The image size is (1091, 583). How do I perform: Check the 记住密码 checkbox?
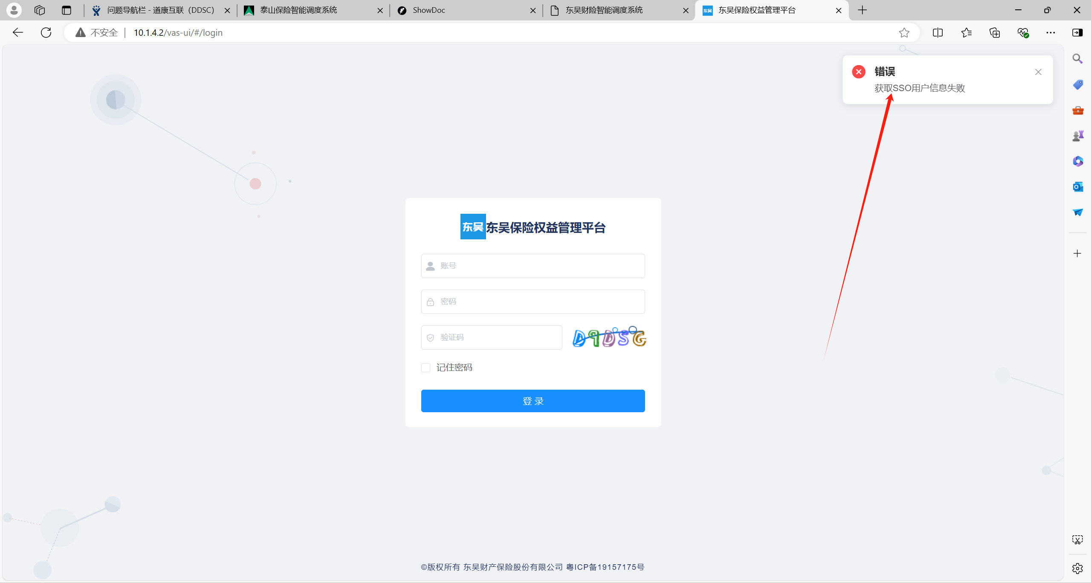pos(425,368)
